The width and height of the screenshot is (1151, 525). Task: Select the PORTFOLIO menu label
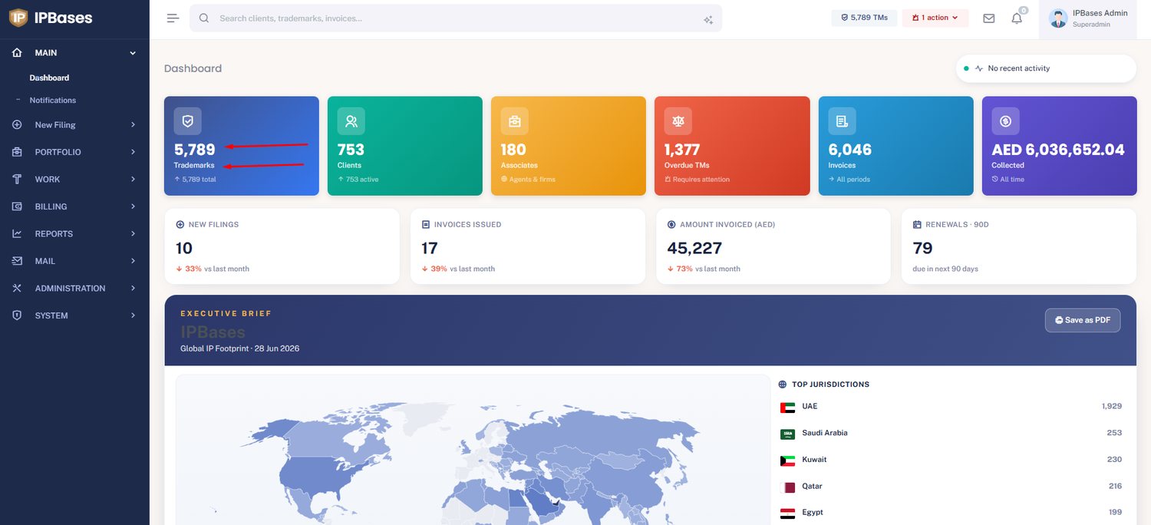click(x=58, y=152)
